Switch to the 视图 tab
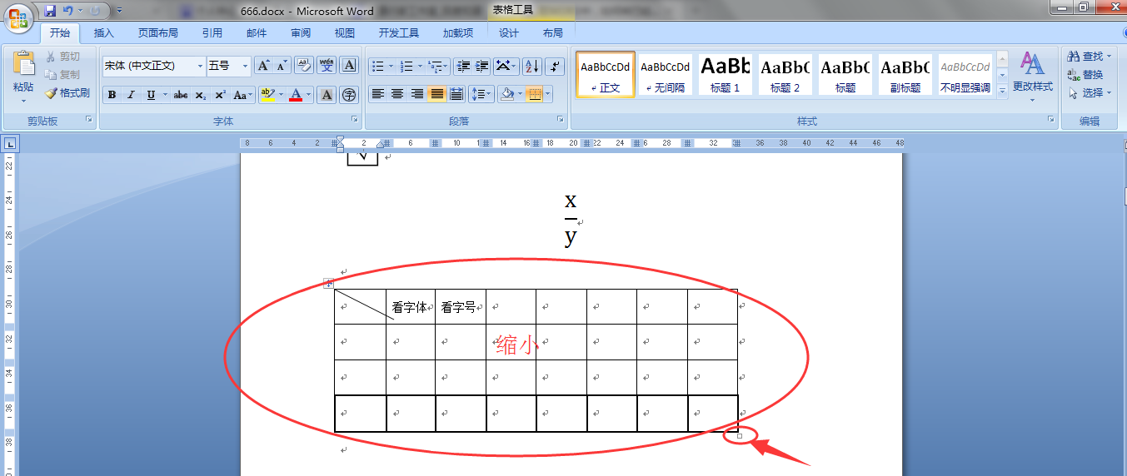 click(345, 33)
